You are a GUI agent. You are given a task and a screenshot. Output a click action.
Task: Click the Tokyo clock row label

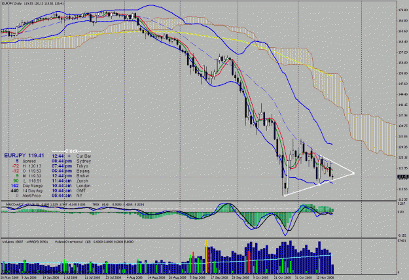tap(82, 166)
